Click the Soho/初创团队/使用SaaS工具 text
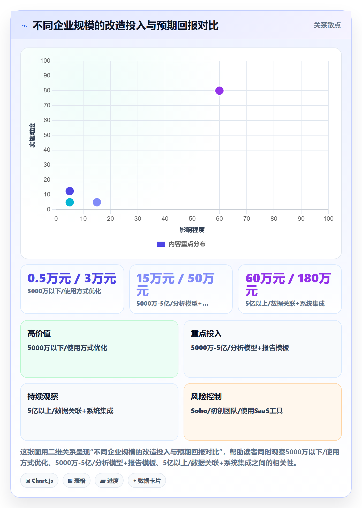This screenshot has width=362, height=508. 237,411
